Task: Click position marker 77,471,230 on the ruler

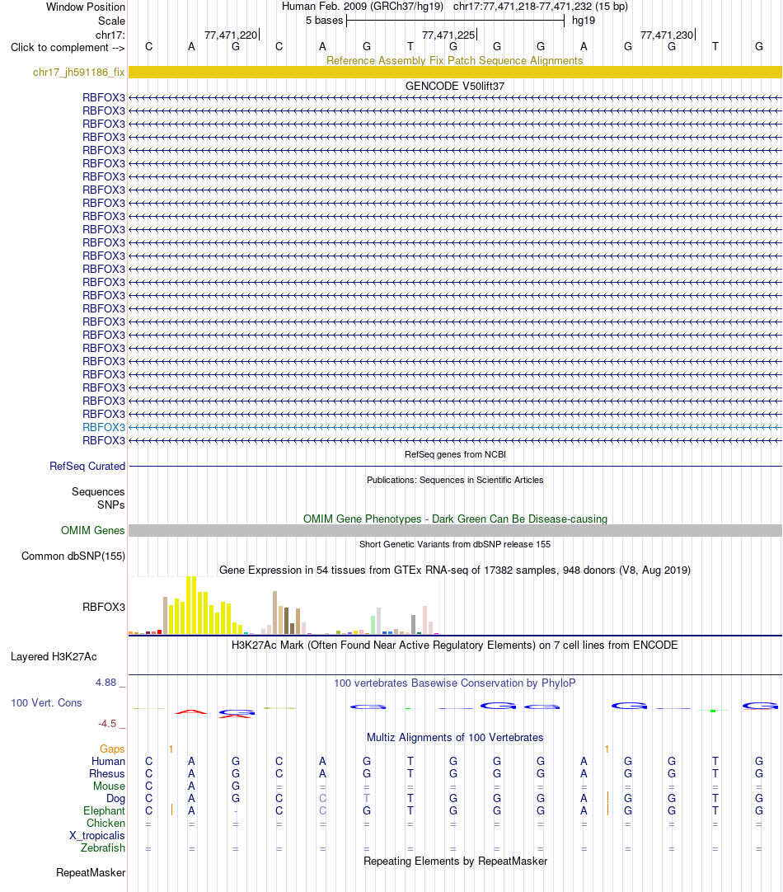Action: pyautogui.click(x=667, y=35)
